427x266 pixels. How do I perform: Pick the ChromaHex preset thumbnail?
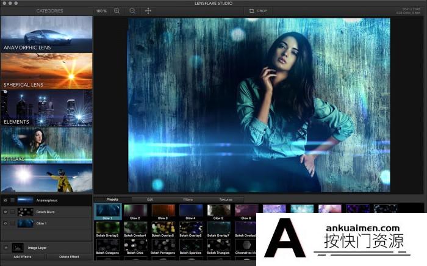(x=245, y=245)
